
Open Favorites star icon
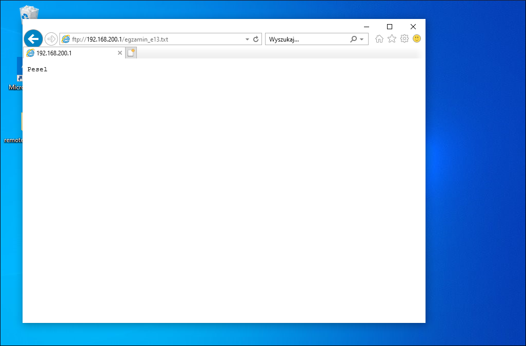[x=392, y=39]
